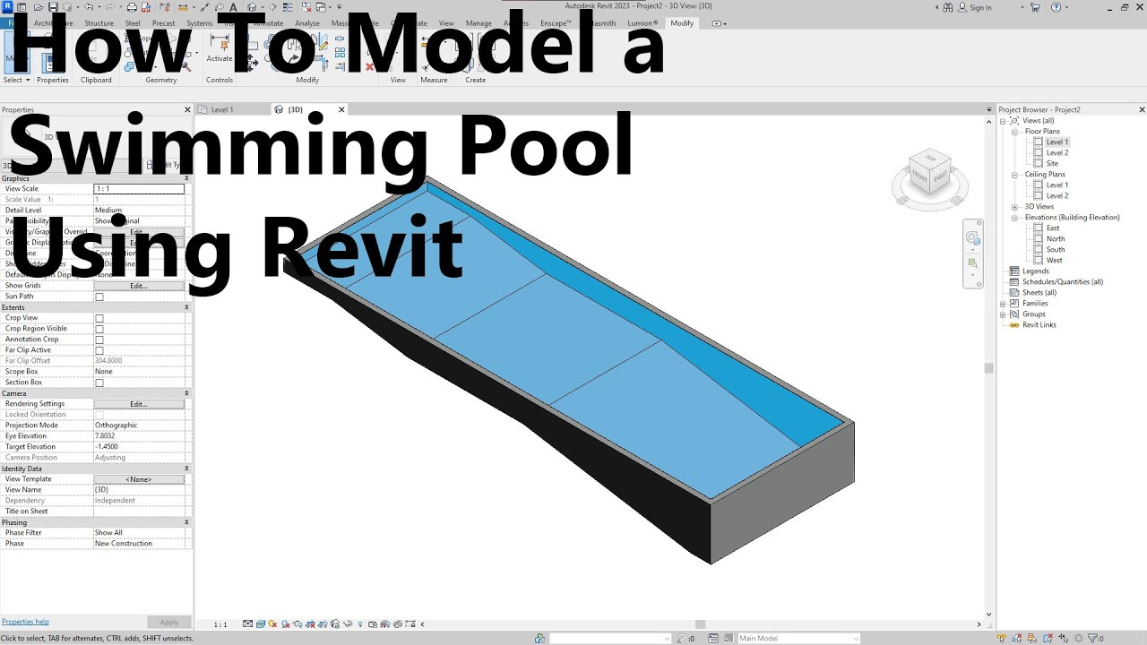Screen dimensions: 1147x645
Task: Open the Steel ribbon tab
Action: coord(133,23)
